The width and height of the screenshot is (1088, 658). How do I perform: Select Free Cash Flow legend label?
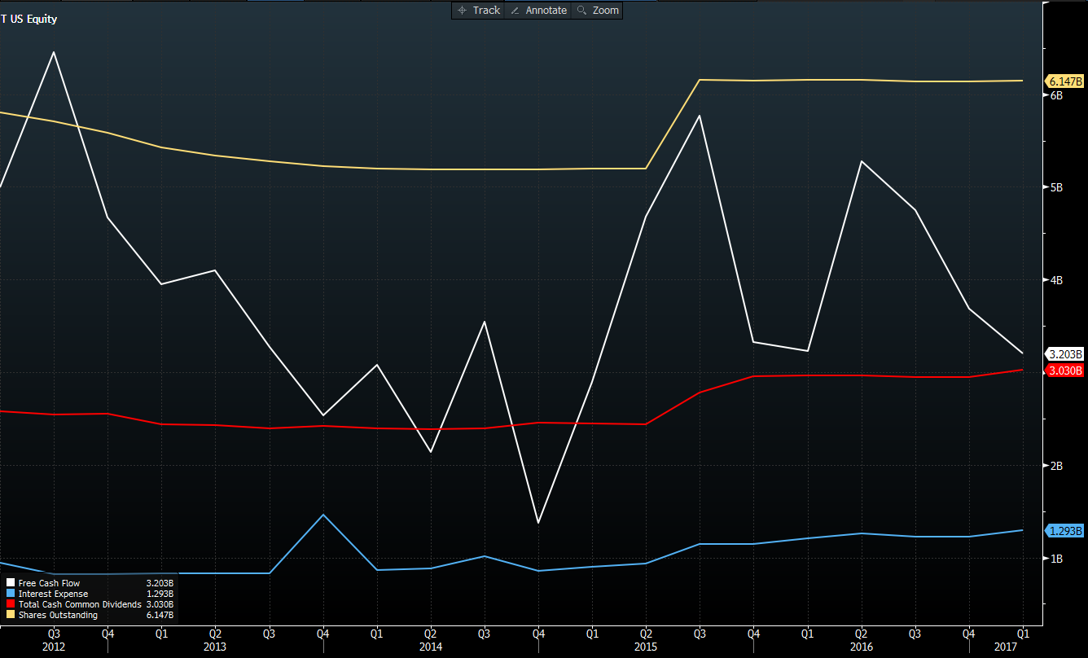click(x=49, y=583)
